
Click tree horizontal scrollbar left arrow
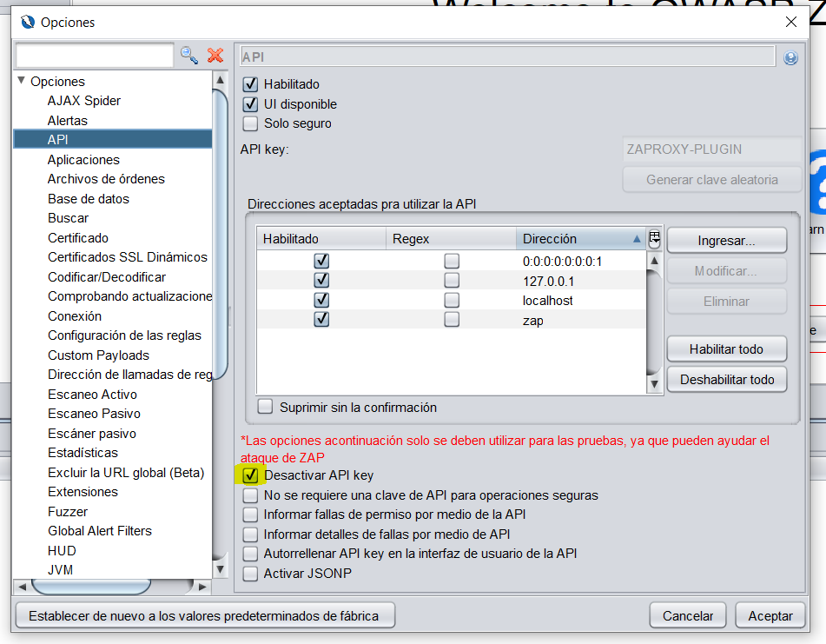[x=23, y=586]
